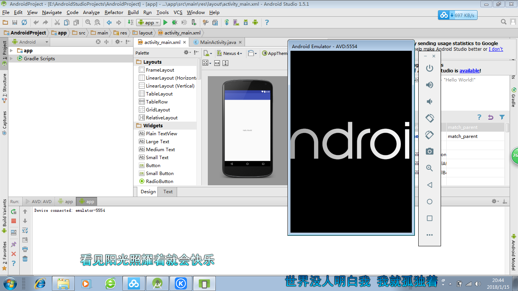Expand the Gradle Scripts tree node
This screenshot has height=291, width=518.
[x=11, y=58]
